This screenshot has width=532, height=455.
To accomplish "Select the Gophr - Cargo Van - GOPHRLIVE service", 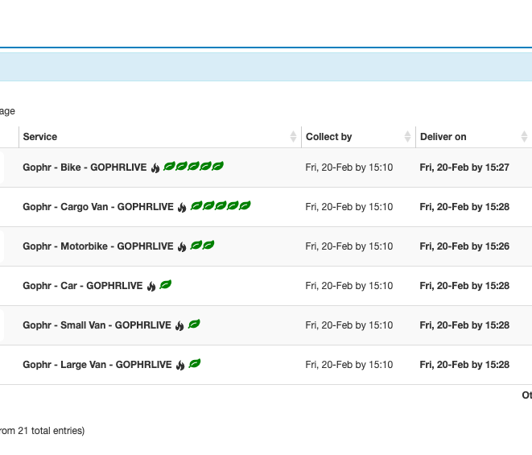I will (98, 207).
